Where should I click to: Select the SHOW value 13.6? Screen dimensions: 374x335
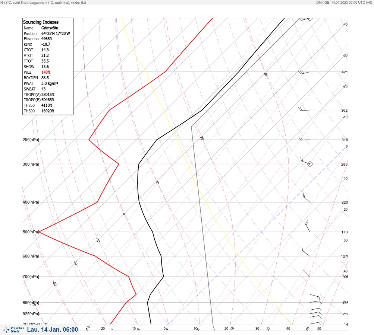[45, 67]
